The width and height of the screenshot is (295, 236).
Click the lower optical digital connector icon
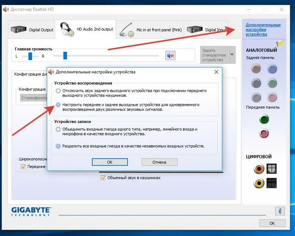271,183
